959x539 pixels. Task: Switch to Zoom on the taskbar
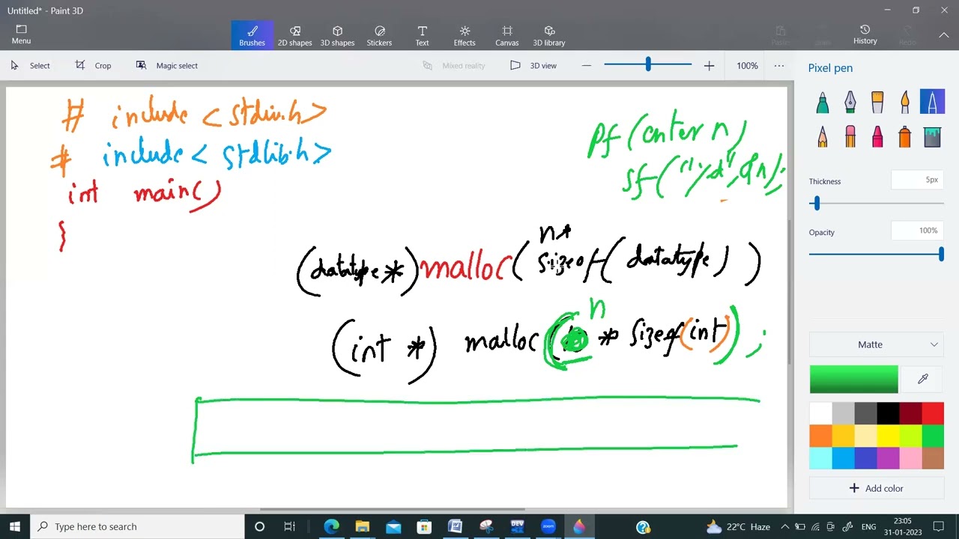(548, 526)
